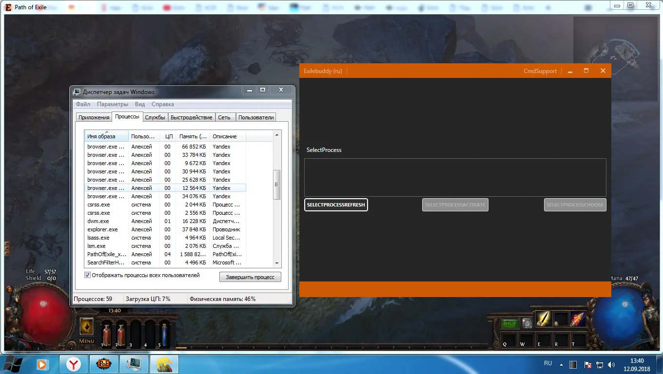Select the glowing sword attack skill
Image resolution: width=663 pixels, height=374 pixels.
coord(544,319)
